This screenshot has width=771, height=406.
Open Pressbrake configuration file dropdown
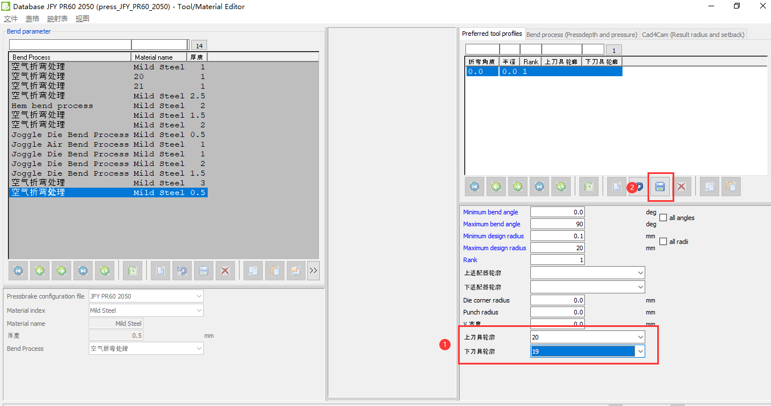point(199,296)
